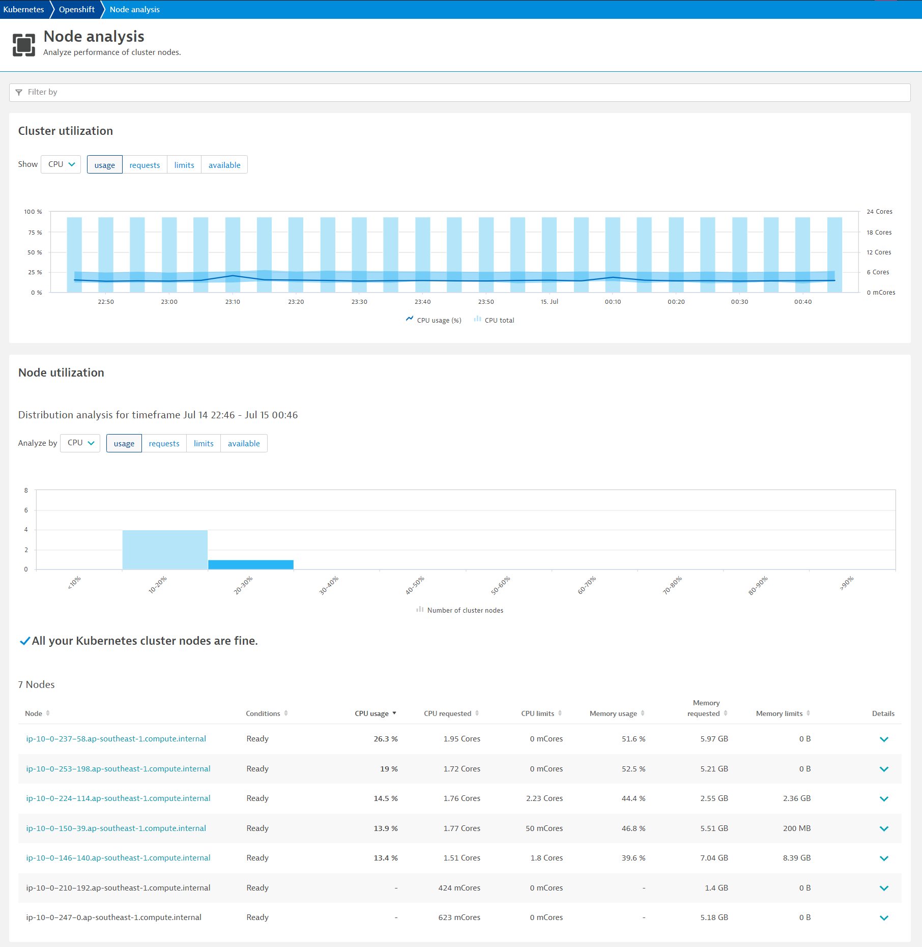The width and height of the screenshot is (922, 947).
Task: Select limits in Node utilization
Action: coord(204,443)
